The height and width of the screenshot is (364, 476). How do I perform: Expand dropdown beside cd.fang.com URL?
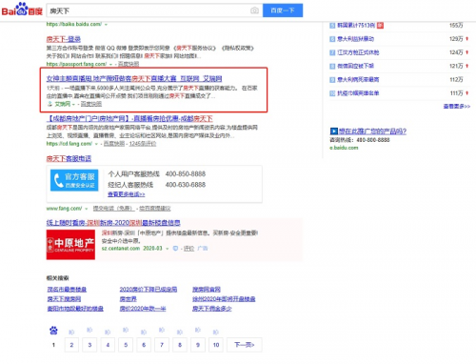pyautogui.click(x=96, y=144)
